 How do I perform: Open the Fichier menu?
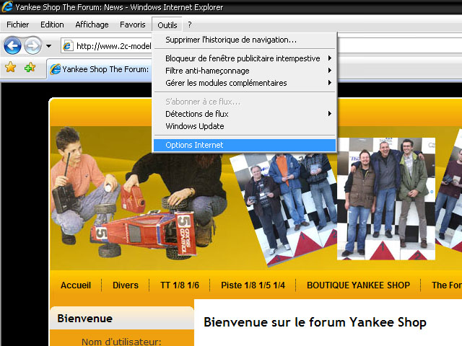pos(17,25)
